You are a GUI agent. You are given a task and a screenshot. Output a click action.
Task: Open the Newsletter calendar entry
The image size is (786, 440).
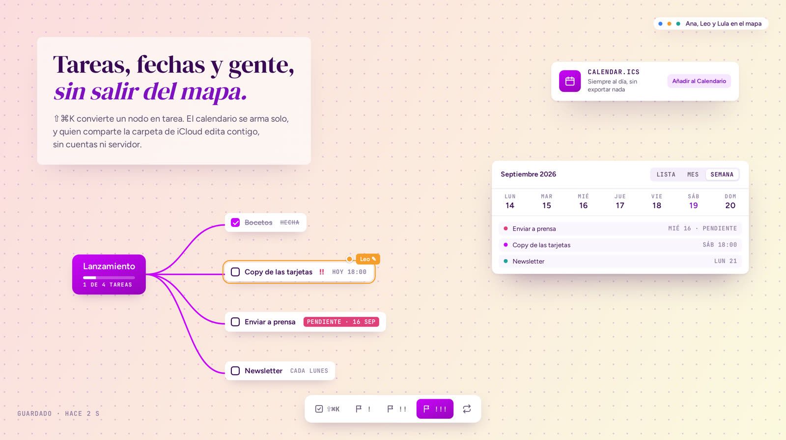[x=620, y=261]
